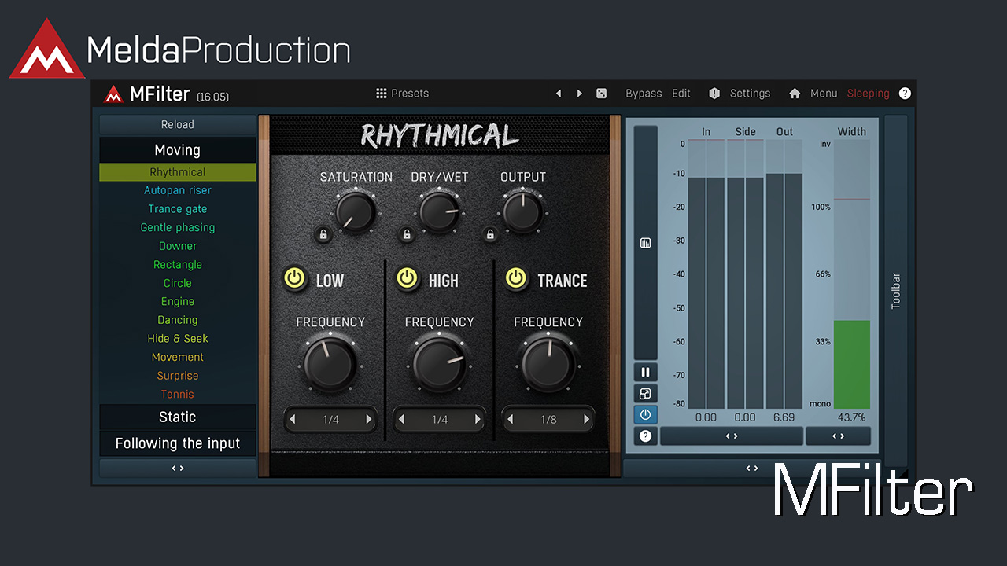Image resolution: width=1007 pixels, height=566 pixels.
Task: Click the lock icon beside Saturation knob
Action: (x=323, y=234)
